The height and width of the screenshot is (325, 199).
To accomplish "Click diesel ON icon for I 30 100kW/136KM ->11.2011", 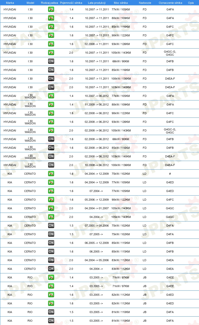I will pos(51,79).
